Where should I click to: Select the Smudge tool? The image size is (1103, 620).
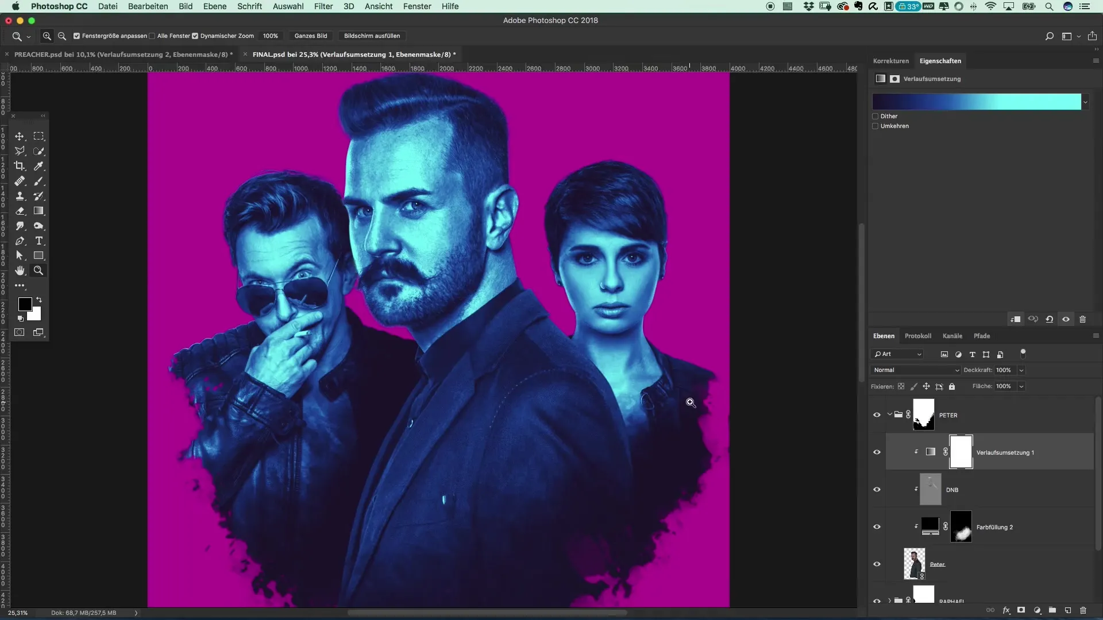coord(20,226)
